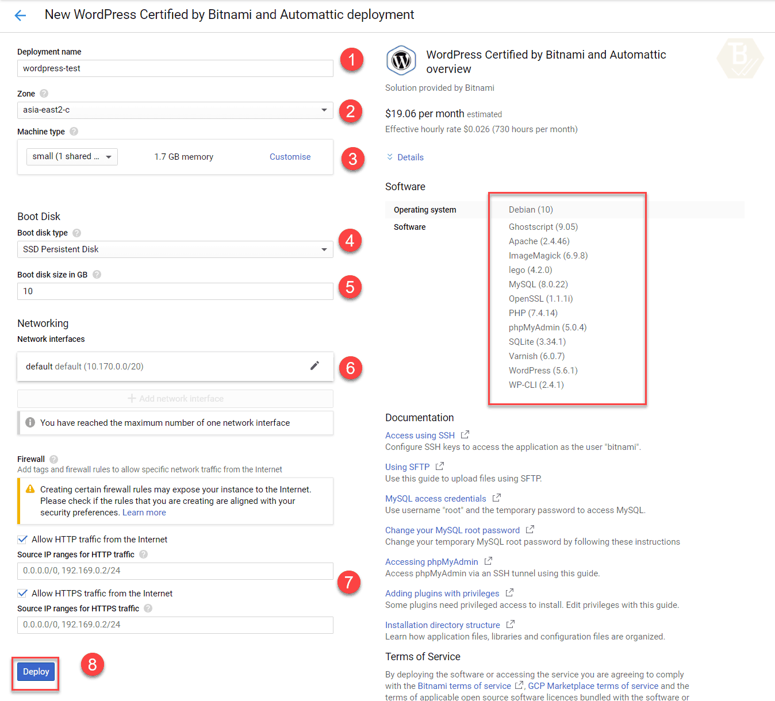The image size is (775, 701).
Task: Click Learn more in the firewall warning
Action: tap(144, 512)
